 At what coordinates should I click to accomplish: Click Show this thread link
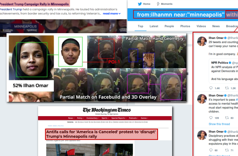219,124
